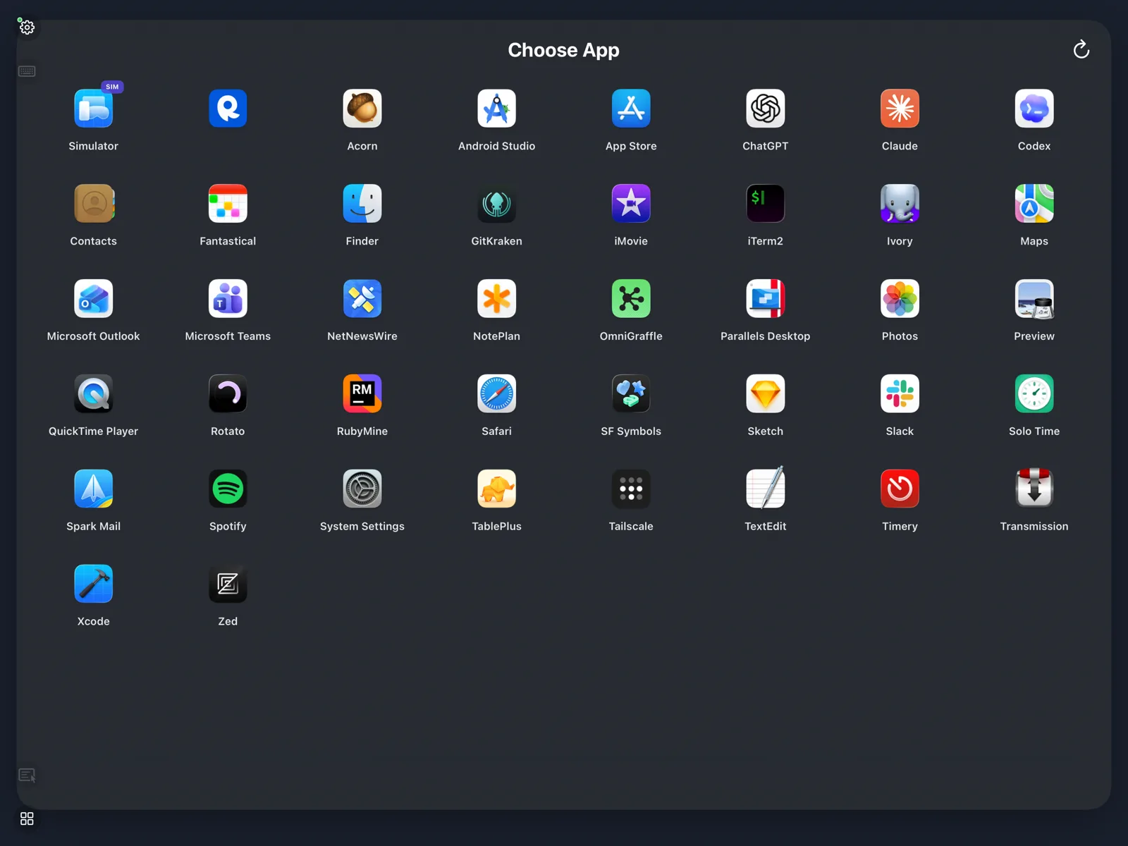Pick the Rotato app icon

click(228, 394)
